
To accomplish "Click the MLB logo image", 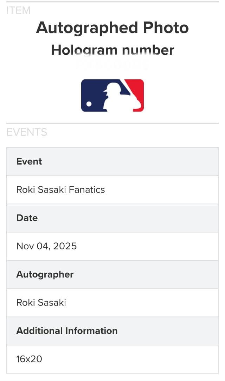I will point(112,96).
